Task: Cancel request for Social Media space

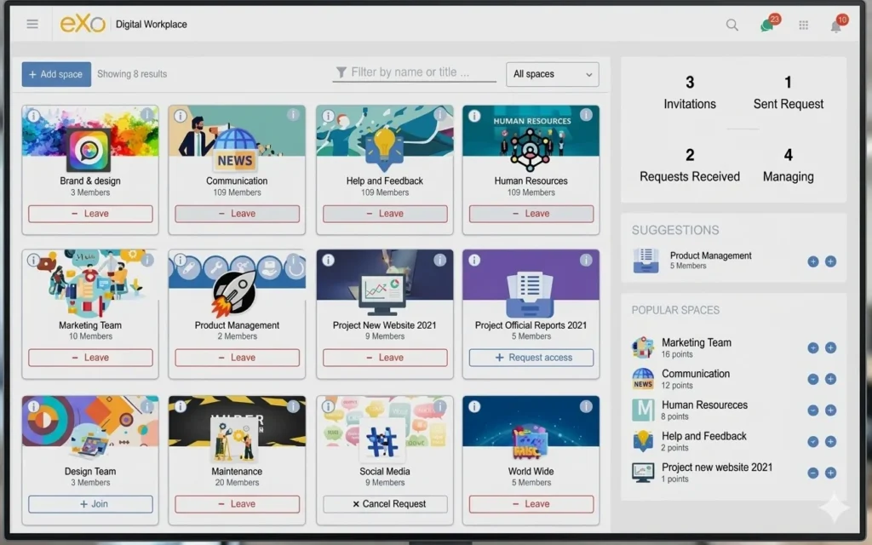Action: [x=384, y=504]
